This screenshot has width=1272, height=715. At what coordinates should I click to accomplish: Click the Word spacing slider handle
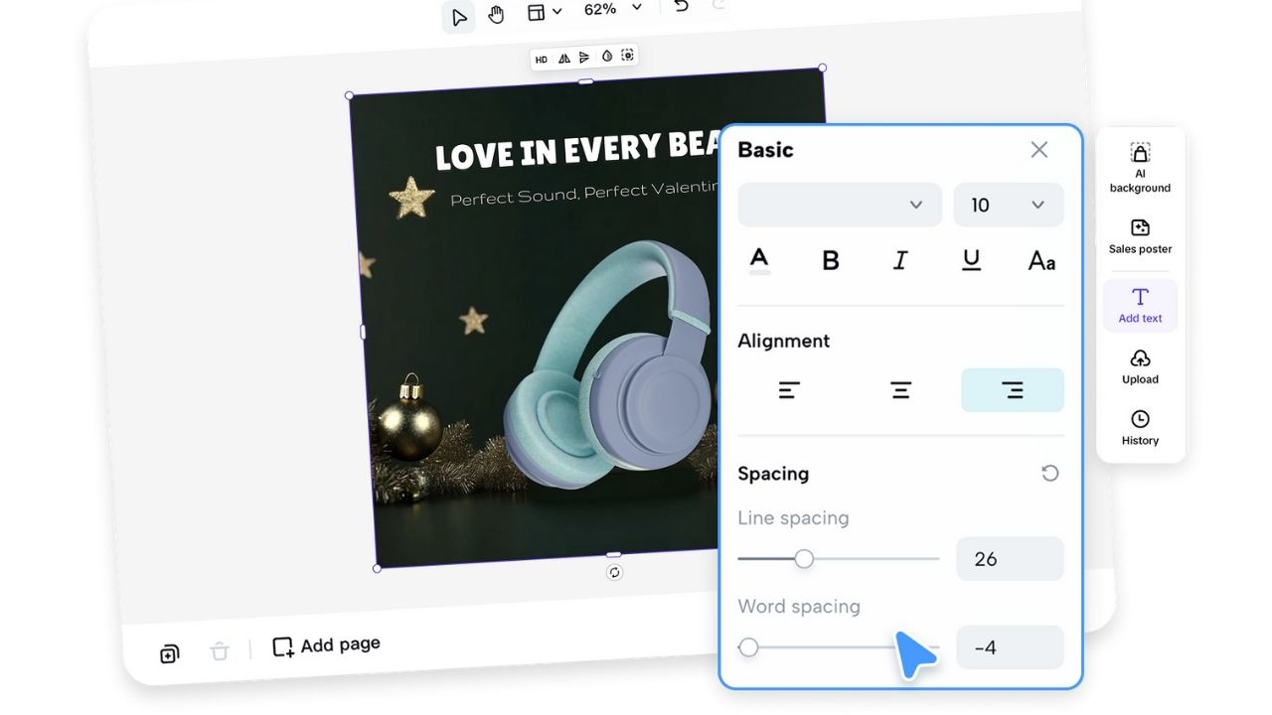coord(748,647)
